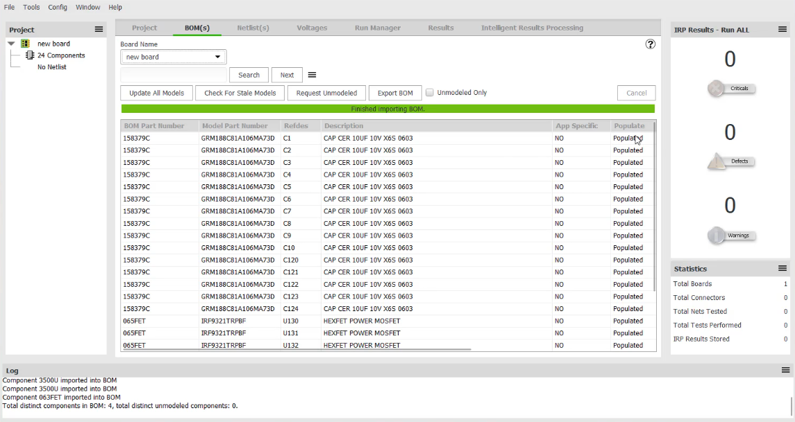Open the Config menu
Image resolution: width=795 pixels, height=422 pixels.
tap(57, 7)
